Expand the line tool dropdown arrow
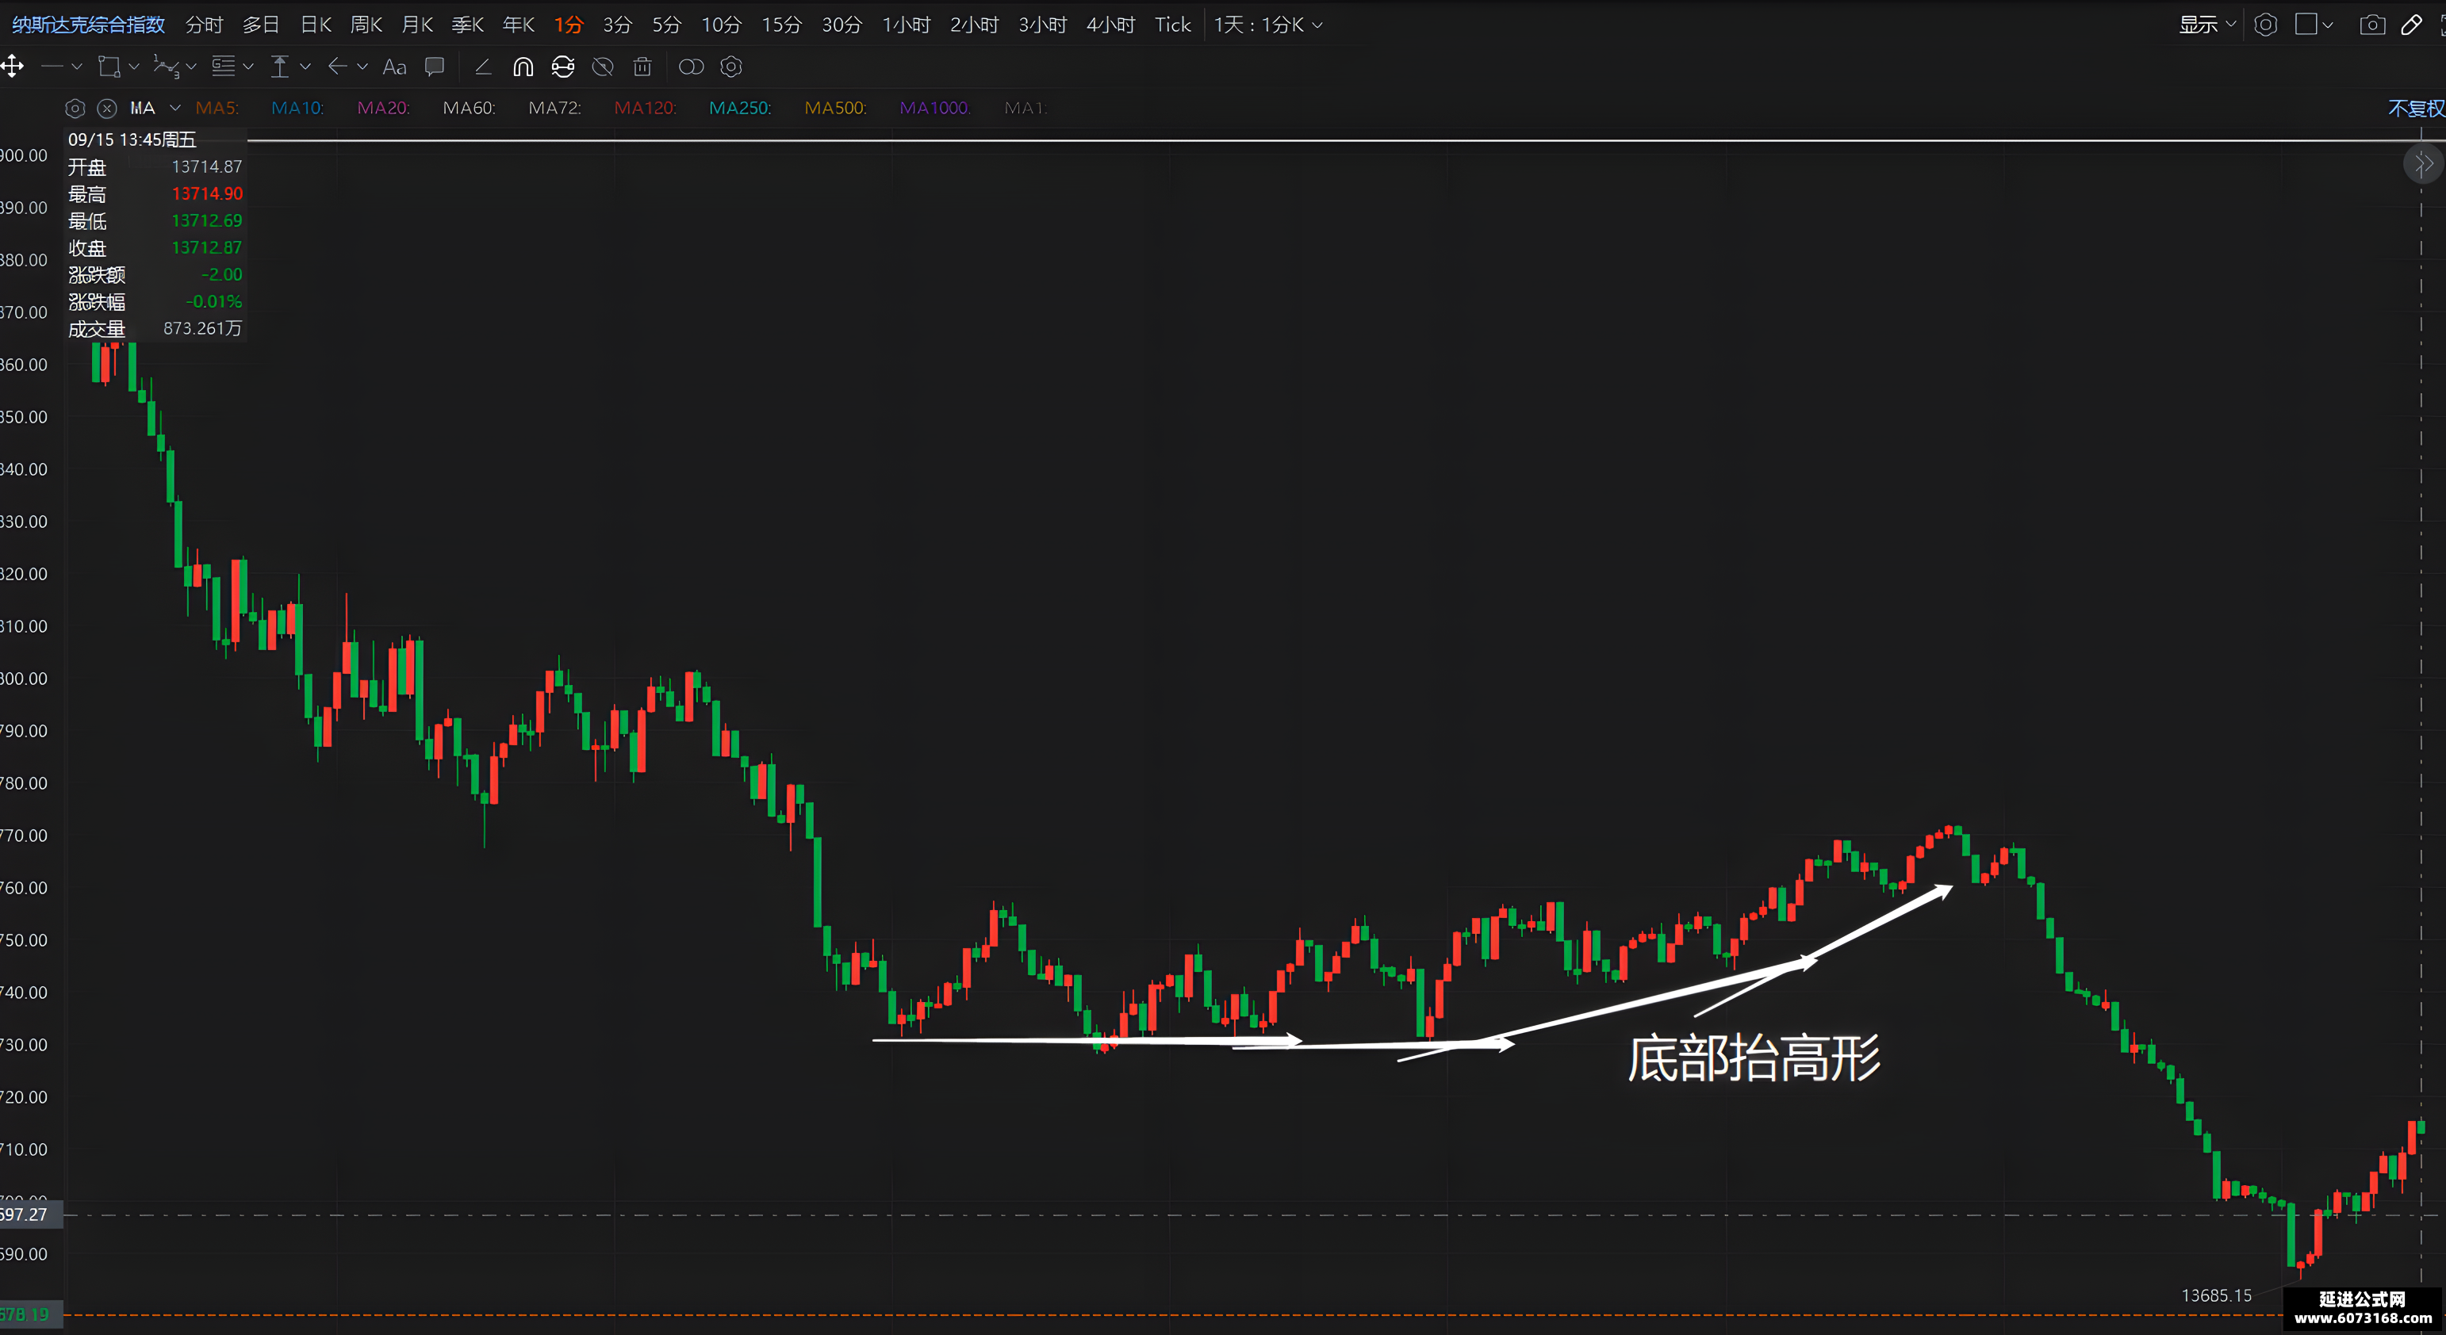The image size is (2446, 1335). pos(77,67)
